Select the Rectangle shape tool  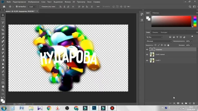(3, 83)
